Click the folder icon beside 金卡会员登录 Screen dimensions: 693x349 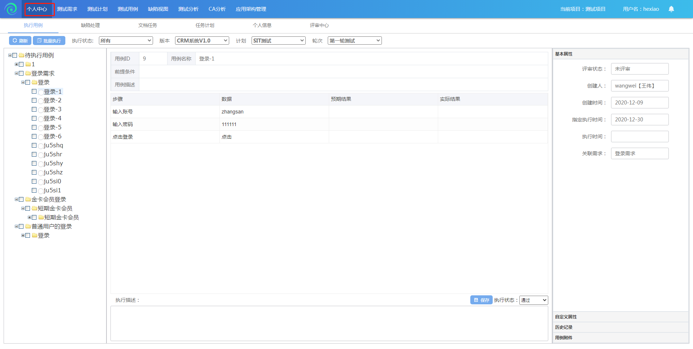click(x=28, y=200)
